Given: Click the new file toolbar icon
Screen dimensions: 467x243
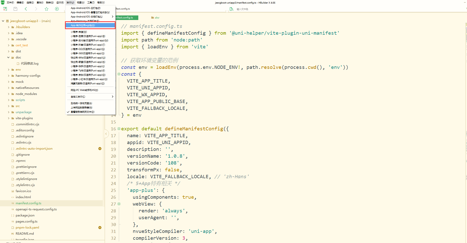Looking at the screenshot, I should pyautogui.click(x=5, y=9).
